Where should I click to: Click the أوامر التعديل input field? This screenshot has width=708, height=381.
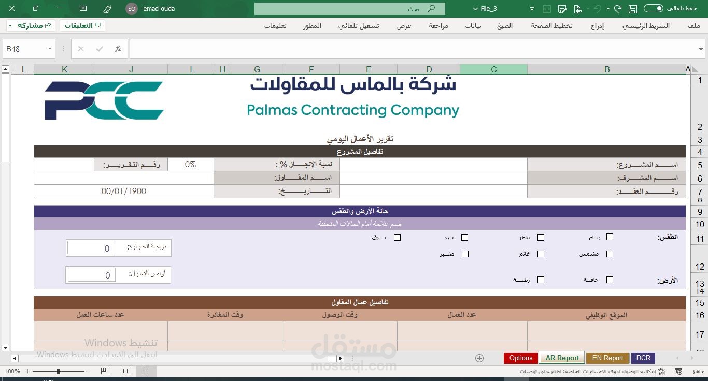point(92,275)
